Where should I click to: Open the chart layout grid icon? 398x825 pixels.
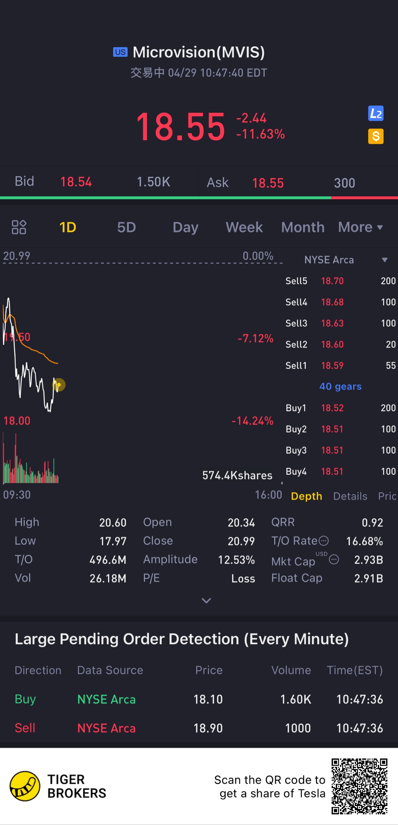pos(19,227)
